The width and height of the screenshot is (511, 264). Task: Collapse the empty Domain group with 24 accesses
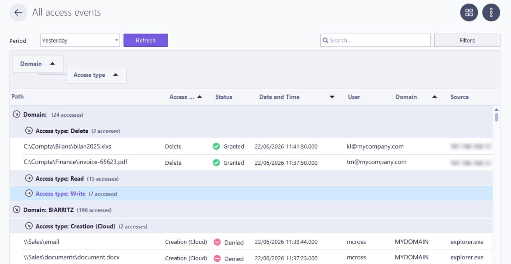[x=16, y=115]
